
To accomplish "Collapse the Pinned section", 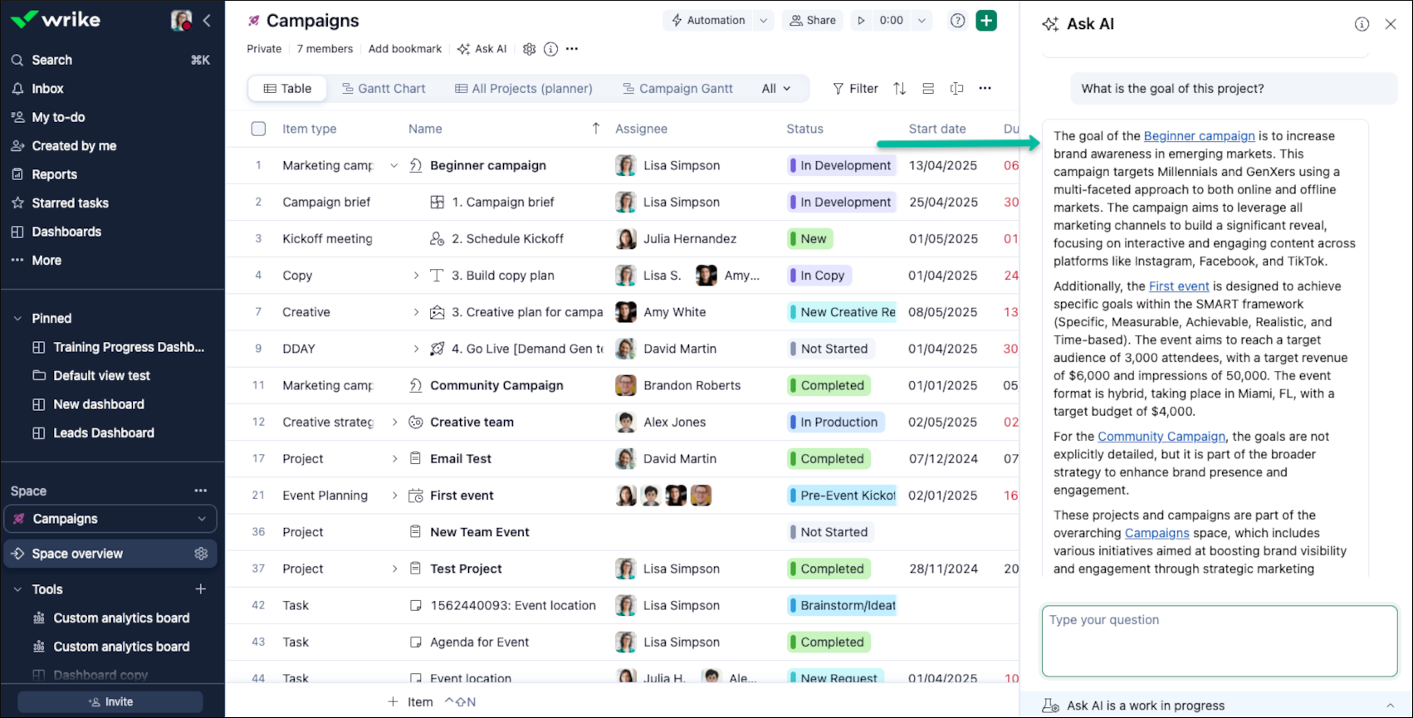I will click(x=17, y=319).
